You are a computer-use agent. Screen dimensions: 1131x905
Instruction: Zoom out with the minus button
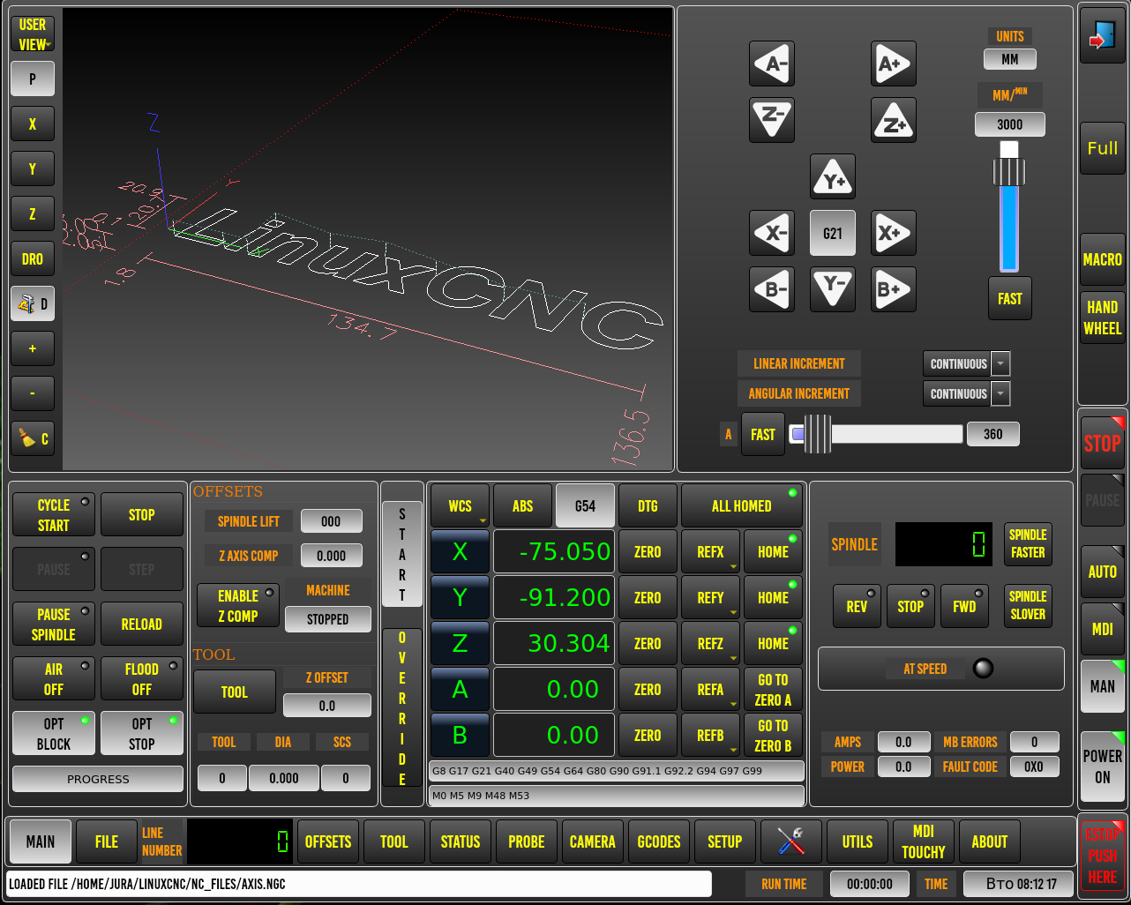(33, 394)
